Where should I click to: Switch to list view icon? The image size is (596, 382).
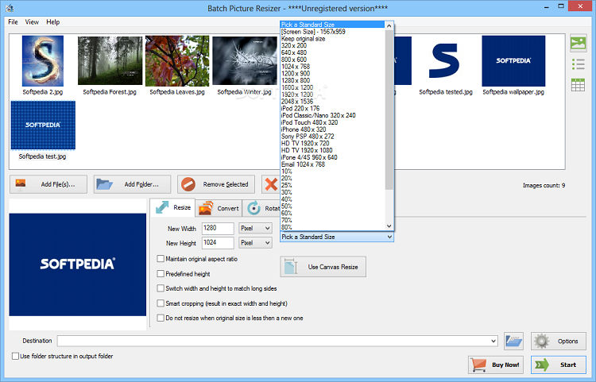578,64
